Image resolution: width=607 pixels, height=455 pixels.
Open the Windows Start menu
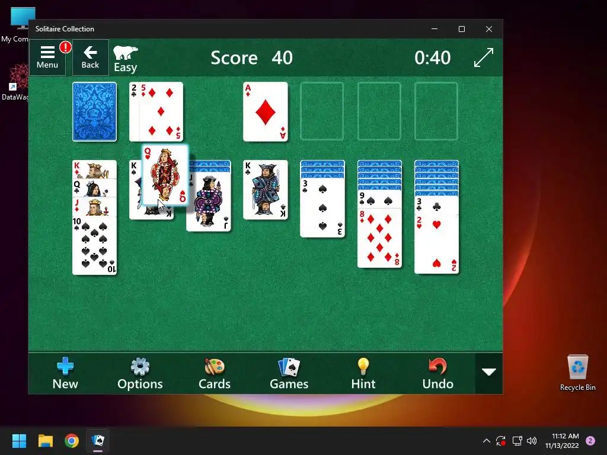click(x=19, y=441)
